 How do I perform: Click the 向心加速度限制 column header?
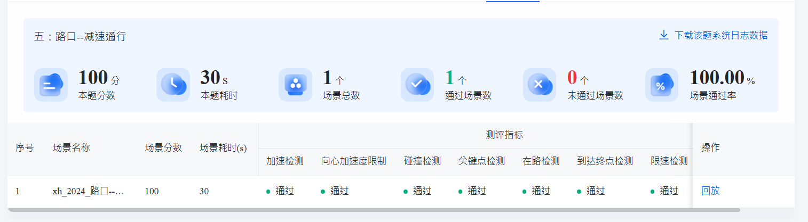353,161
